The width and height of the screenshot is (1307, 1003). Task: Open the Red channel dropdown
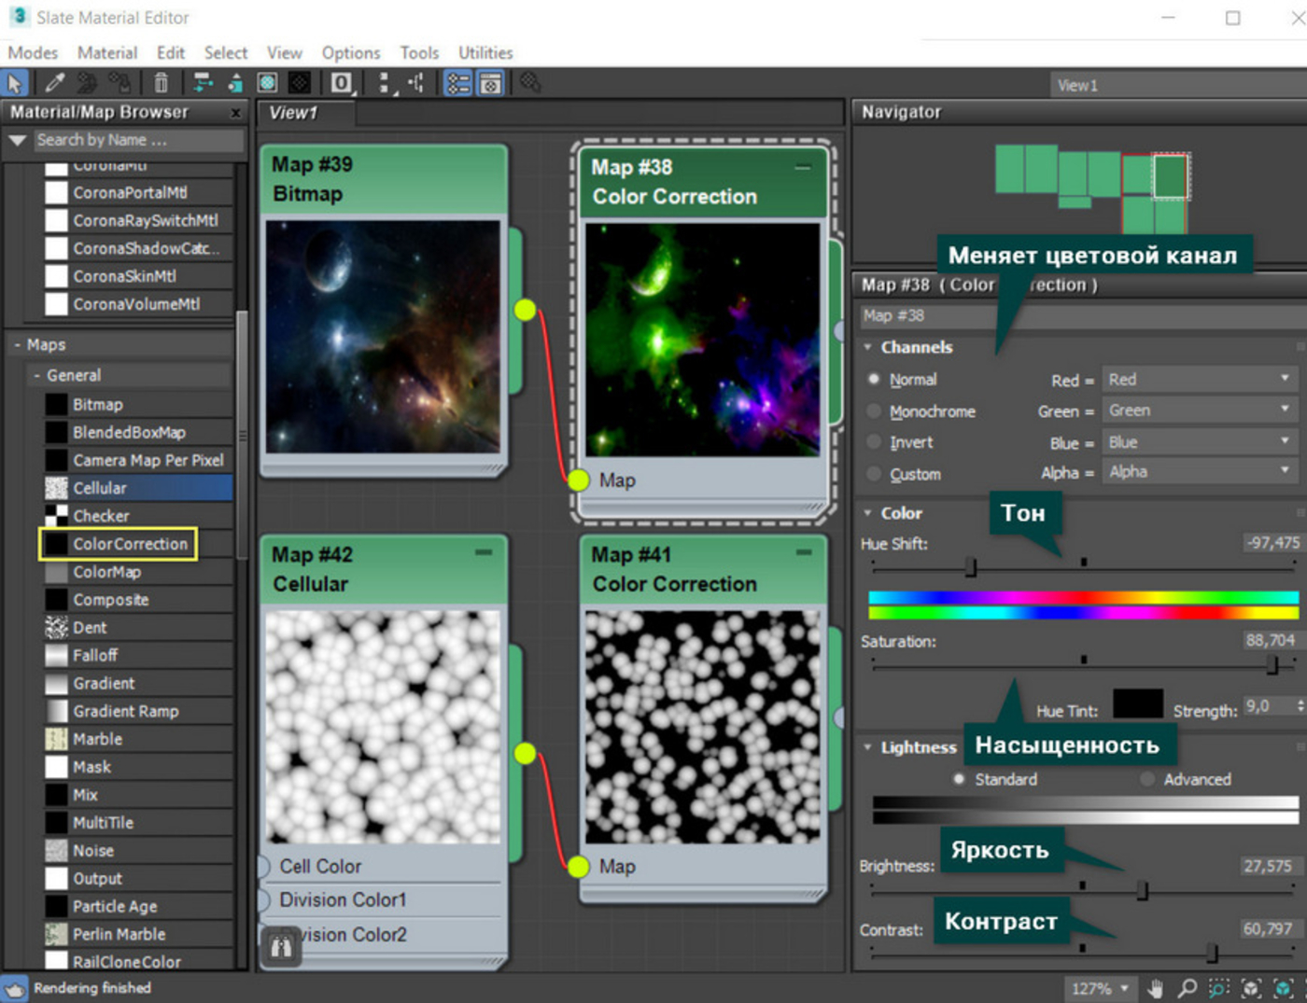(x=1199, y=380)
